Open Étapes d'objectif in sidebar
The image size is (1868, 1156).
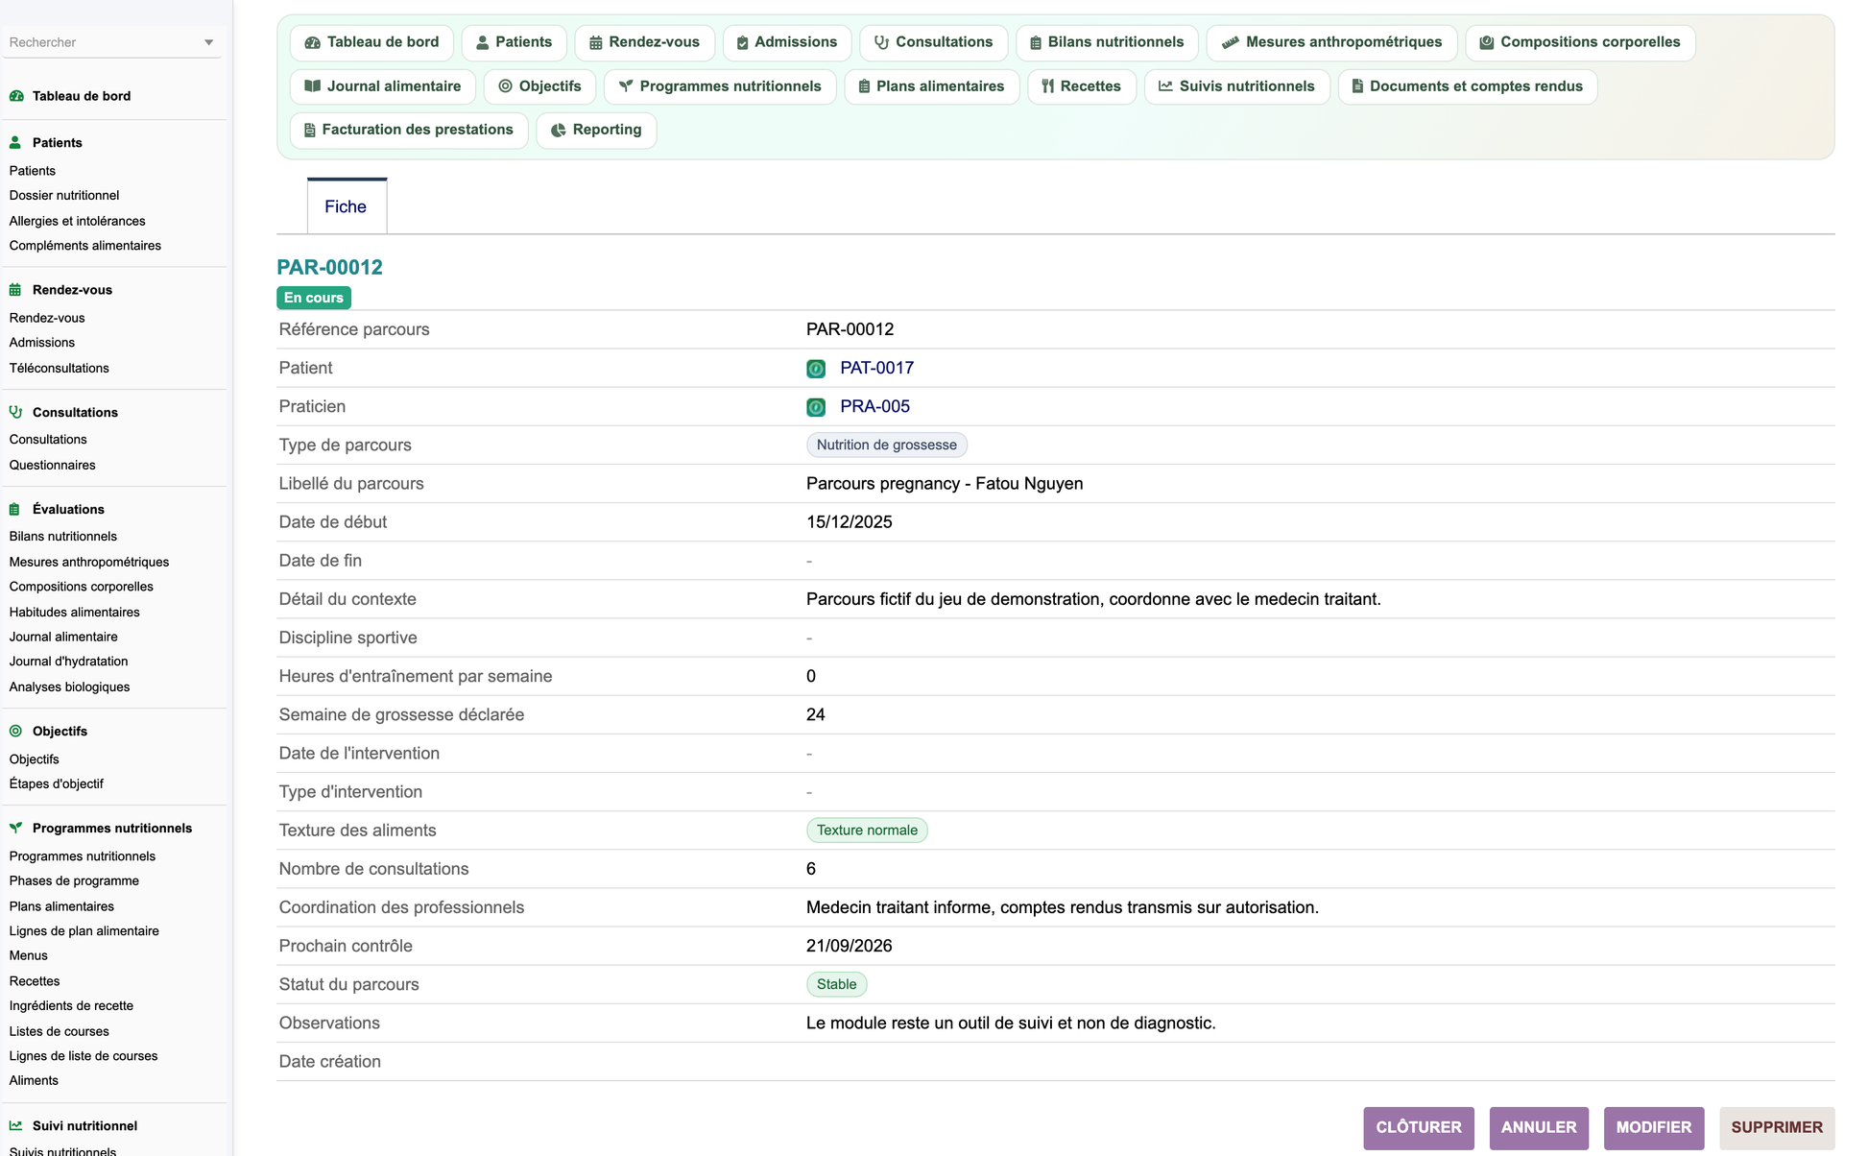pyautogui.click(x=57, y=784)
